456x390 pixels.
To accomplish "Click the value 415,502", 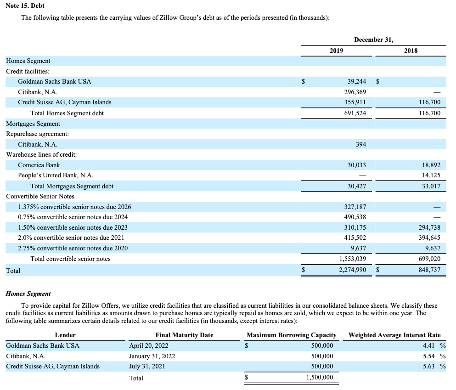I will click(355, 237).
